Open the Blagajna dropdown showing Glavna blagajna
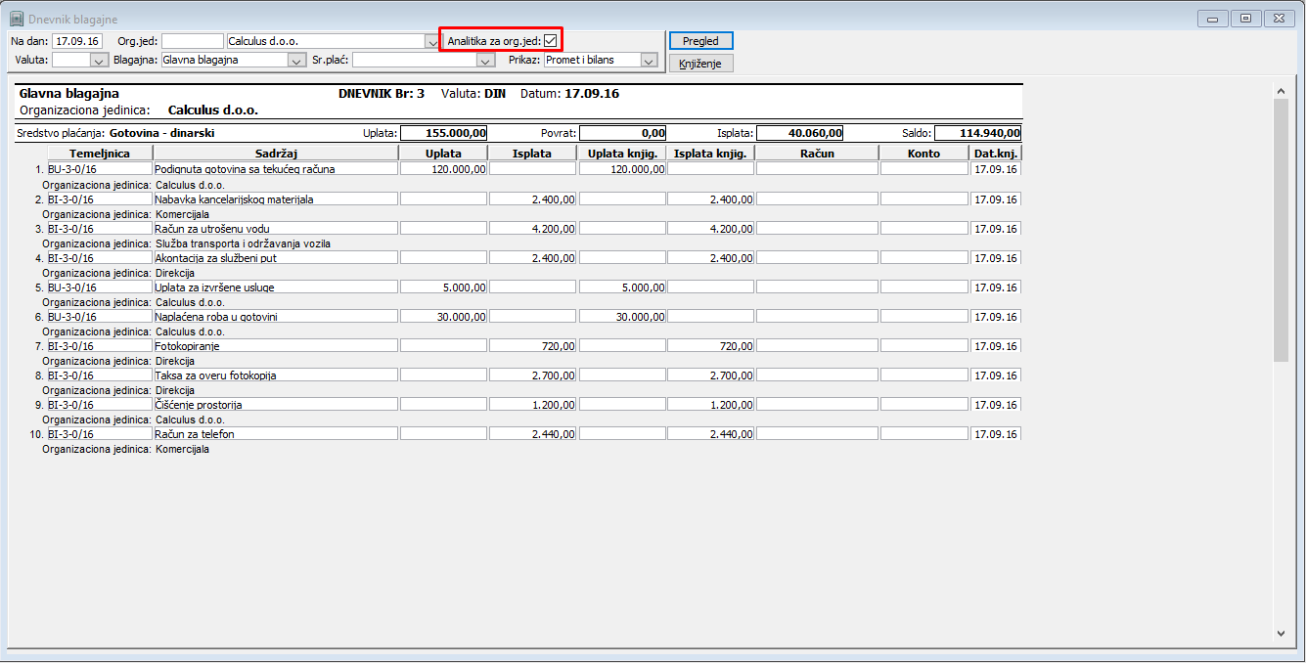The width and height of the screenshot is (1306, 663). coord(297,60)
